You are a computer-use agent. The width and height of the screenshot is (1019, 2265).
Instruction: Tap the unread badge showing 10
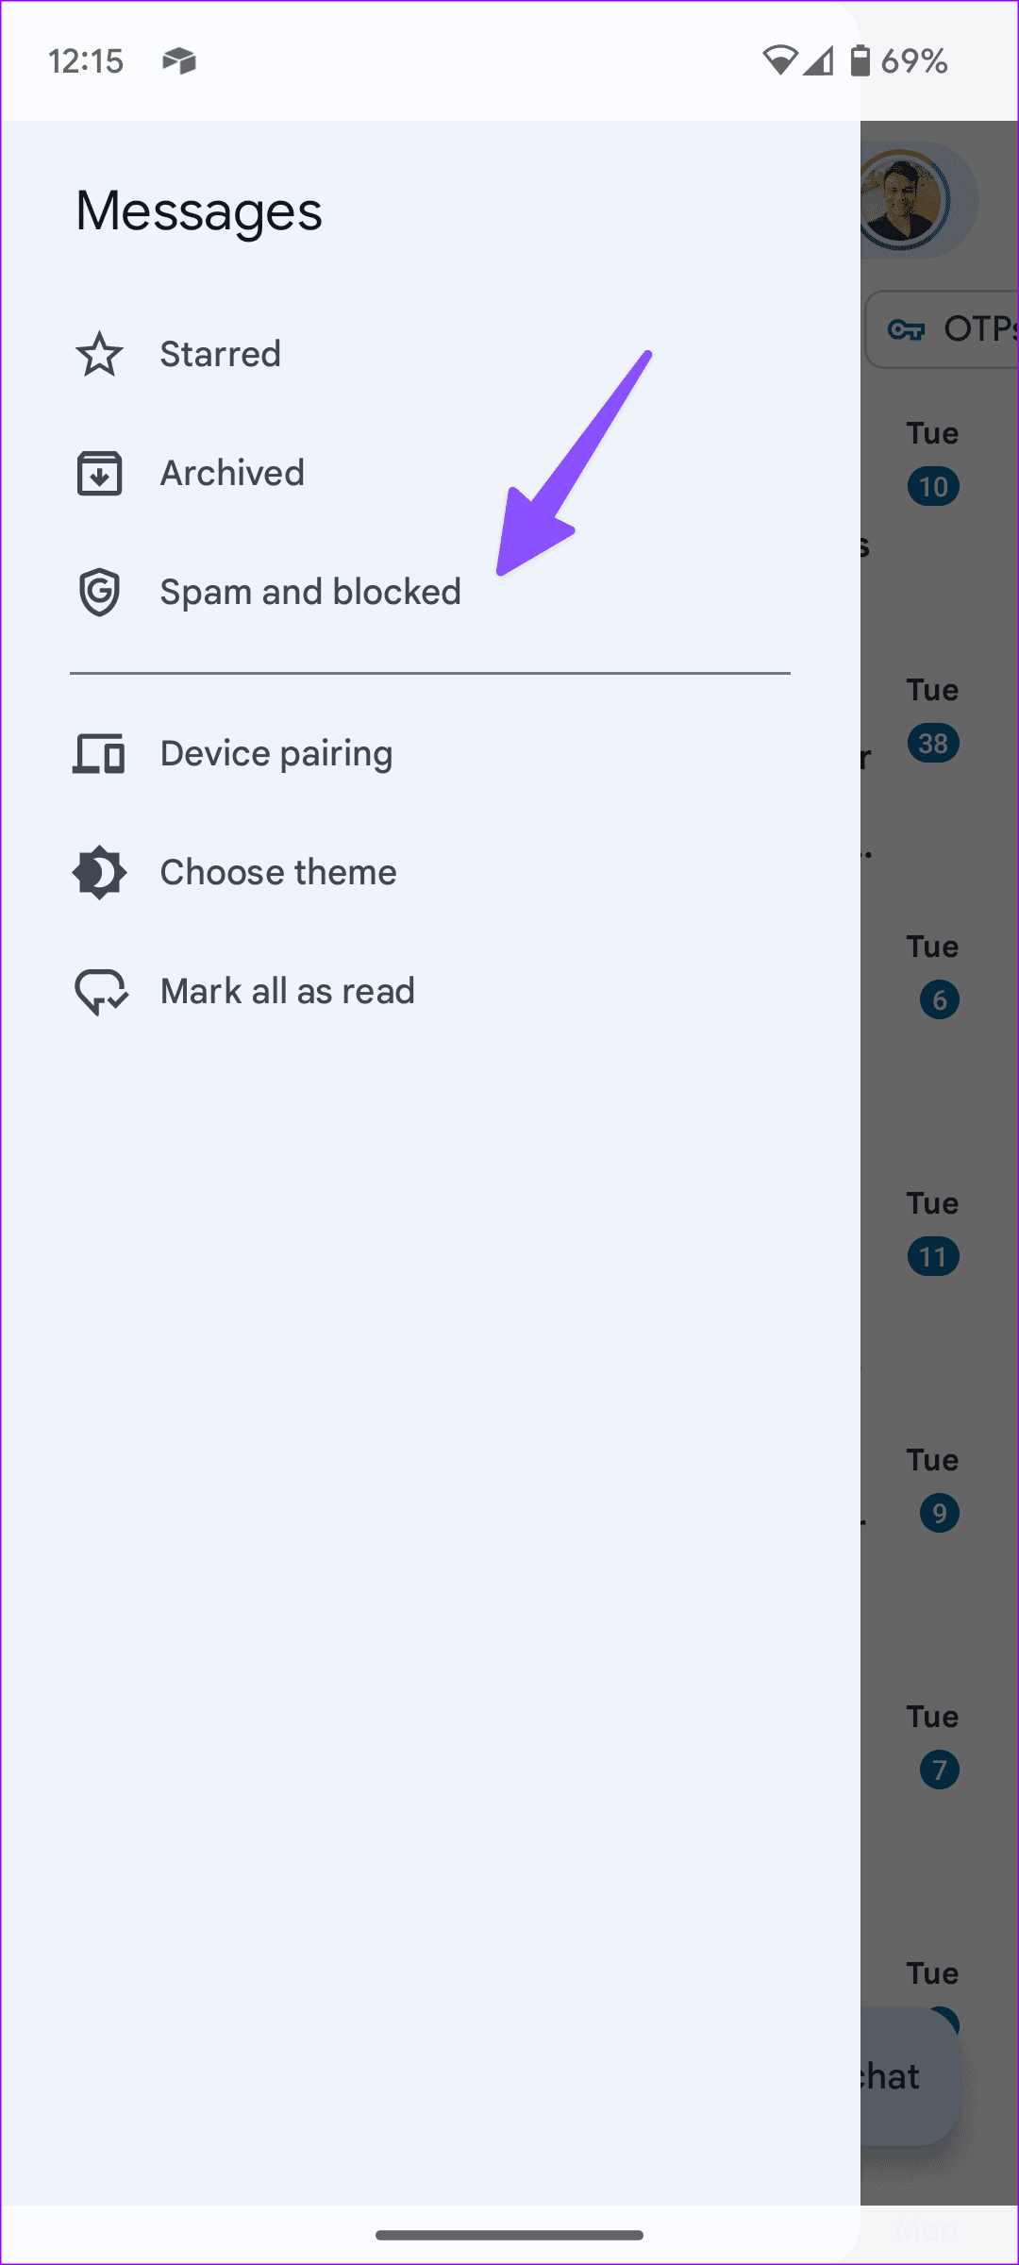tap(933, 487)
